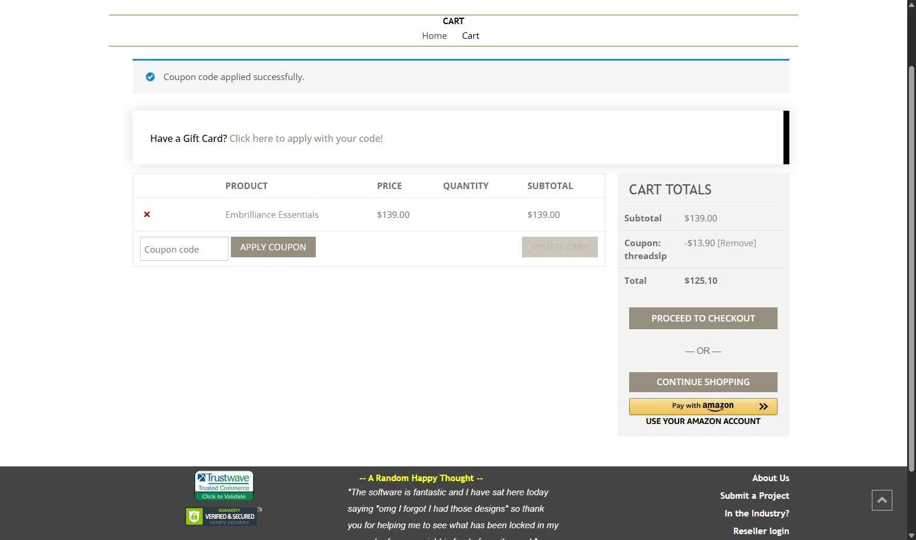The image size is (916, 540).
Task: Open In the Industry? footer link
Action: coord(757,514)
